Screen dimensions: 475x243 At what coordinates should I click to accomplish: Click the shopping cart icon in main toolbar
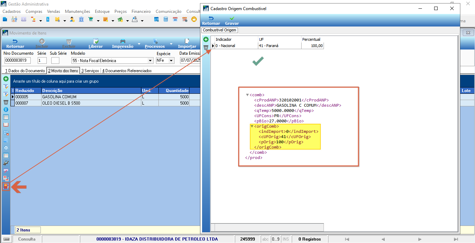pyautogui.click(x=91, y=20)
